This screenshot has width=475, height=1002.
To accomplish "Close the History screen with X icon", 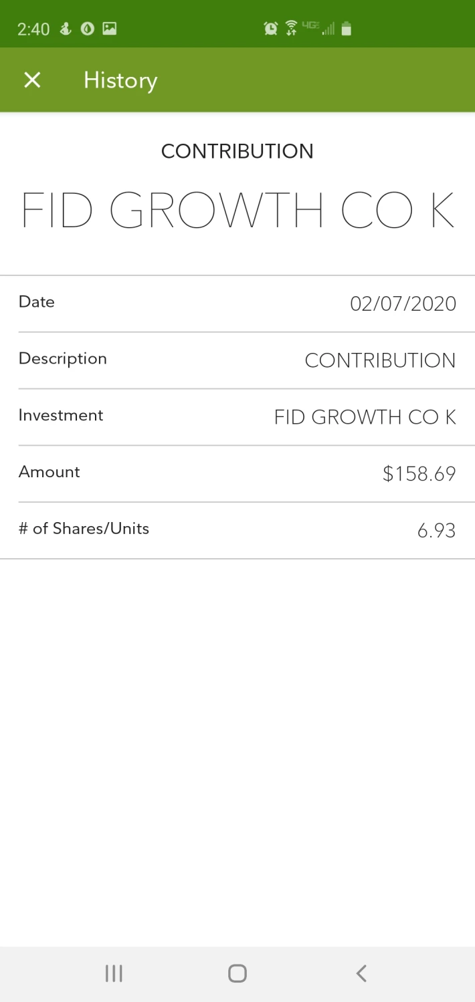I will (x=32, y=80).
